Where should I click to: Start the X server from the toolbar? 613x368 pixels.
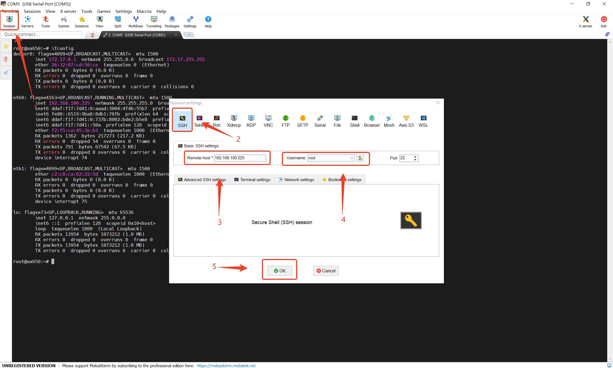click(x=585, y=22)
